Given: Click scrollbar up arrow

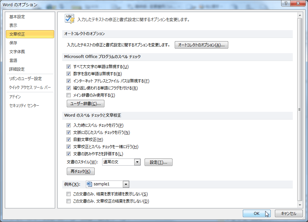Looking at the screenshot, I should pyautogui.click(x=300, y=15).
